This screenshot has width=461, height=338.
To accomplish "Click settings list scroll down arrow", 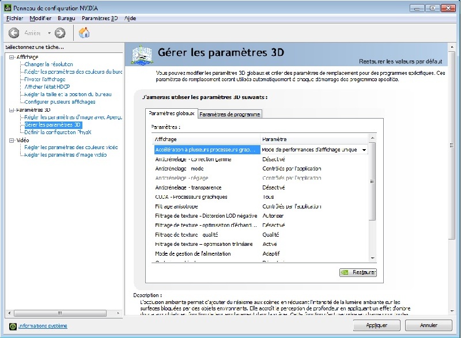I will (372, 259).
